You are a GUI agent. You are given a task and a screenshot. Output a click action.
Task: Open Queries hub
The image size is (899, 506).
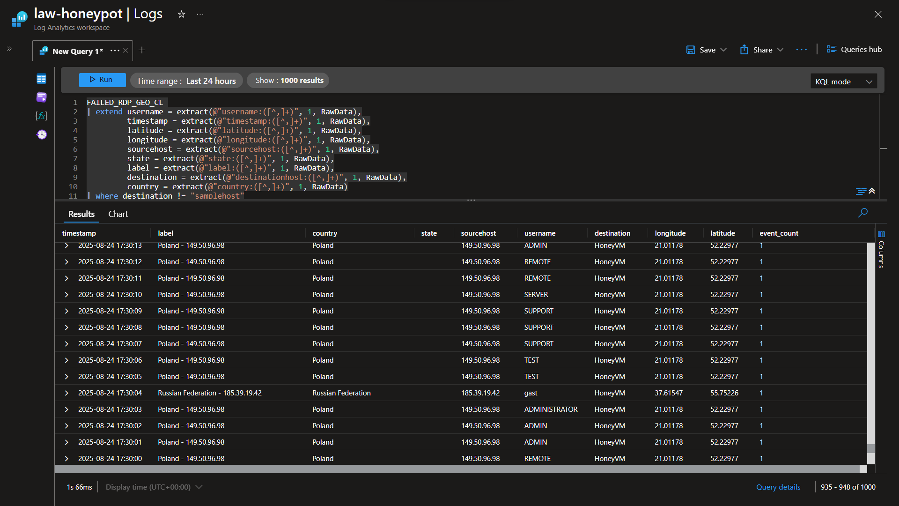tap(854, 49)
